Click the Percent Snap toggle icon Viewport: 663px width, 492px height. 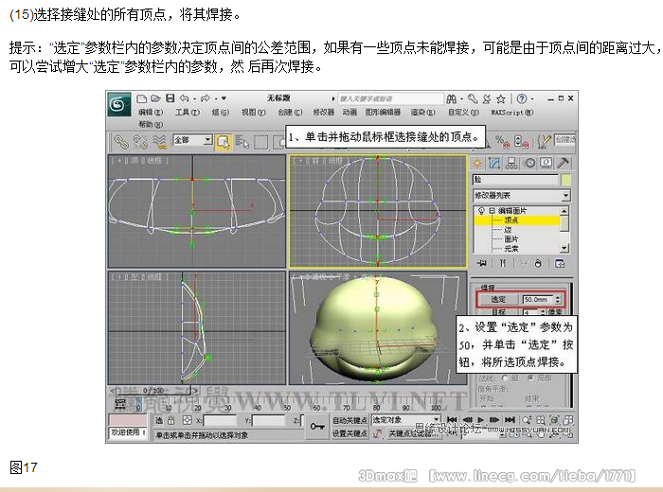pos(503,142)
